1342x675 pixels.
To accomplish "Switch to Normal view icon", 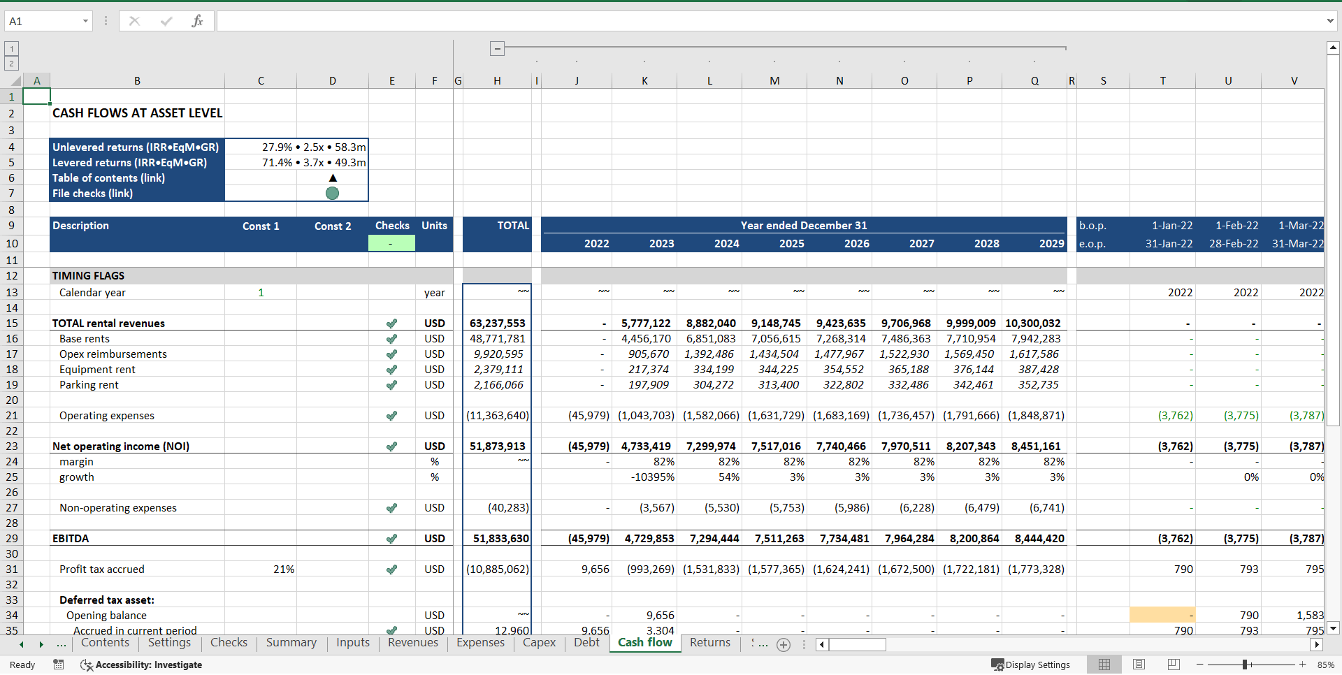I will 1104,665.
